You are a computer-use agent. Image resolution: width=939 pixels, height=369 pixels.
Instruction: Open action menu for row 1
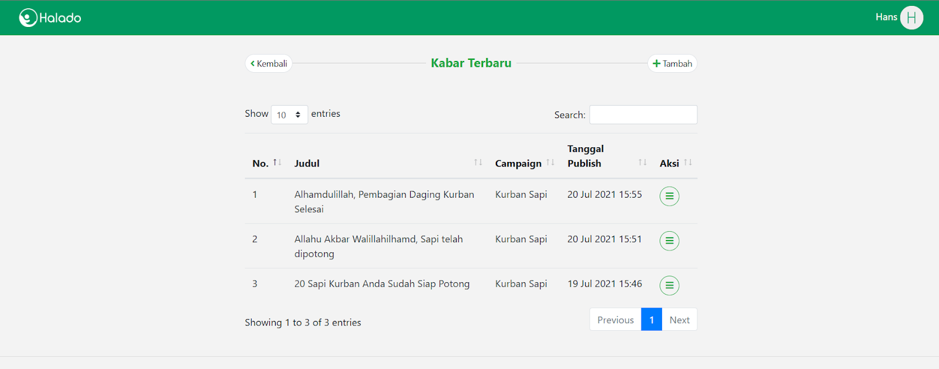(669, 197)
